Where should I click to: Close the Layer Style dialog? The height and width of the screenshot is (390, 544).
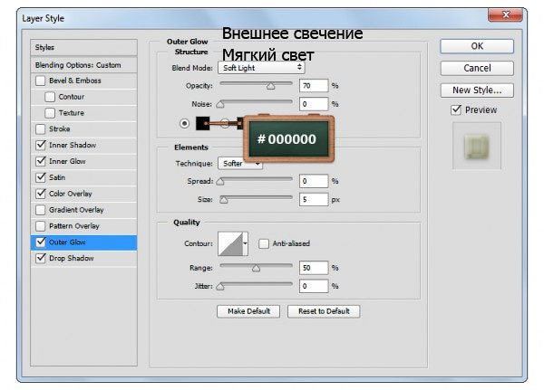point(505,14)
